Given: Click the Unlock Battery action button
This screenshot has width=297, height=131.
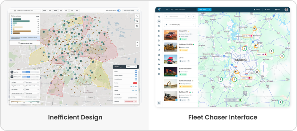Looking at the screenshot, I should click(136, 76).
